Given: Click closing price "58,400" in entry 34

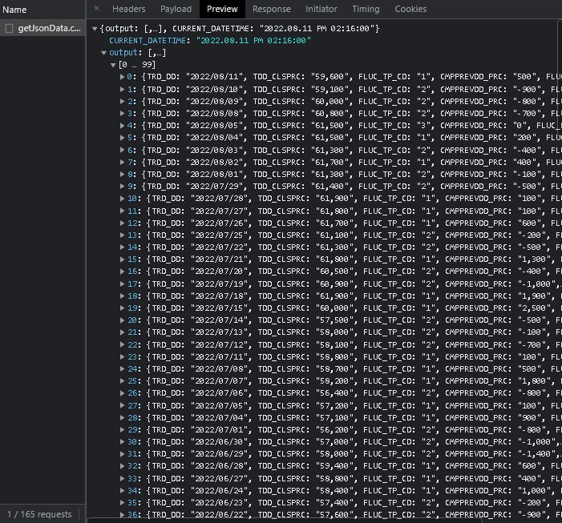Looking at the screenshot, I should click(334, 490).
